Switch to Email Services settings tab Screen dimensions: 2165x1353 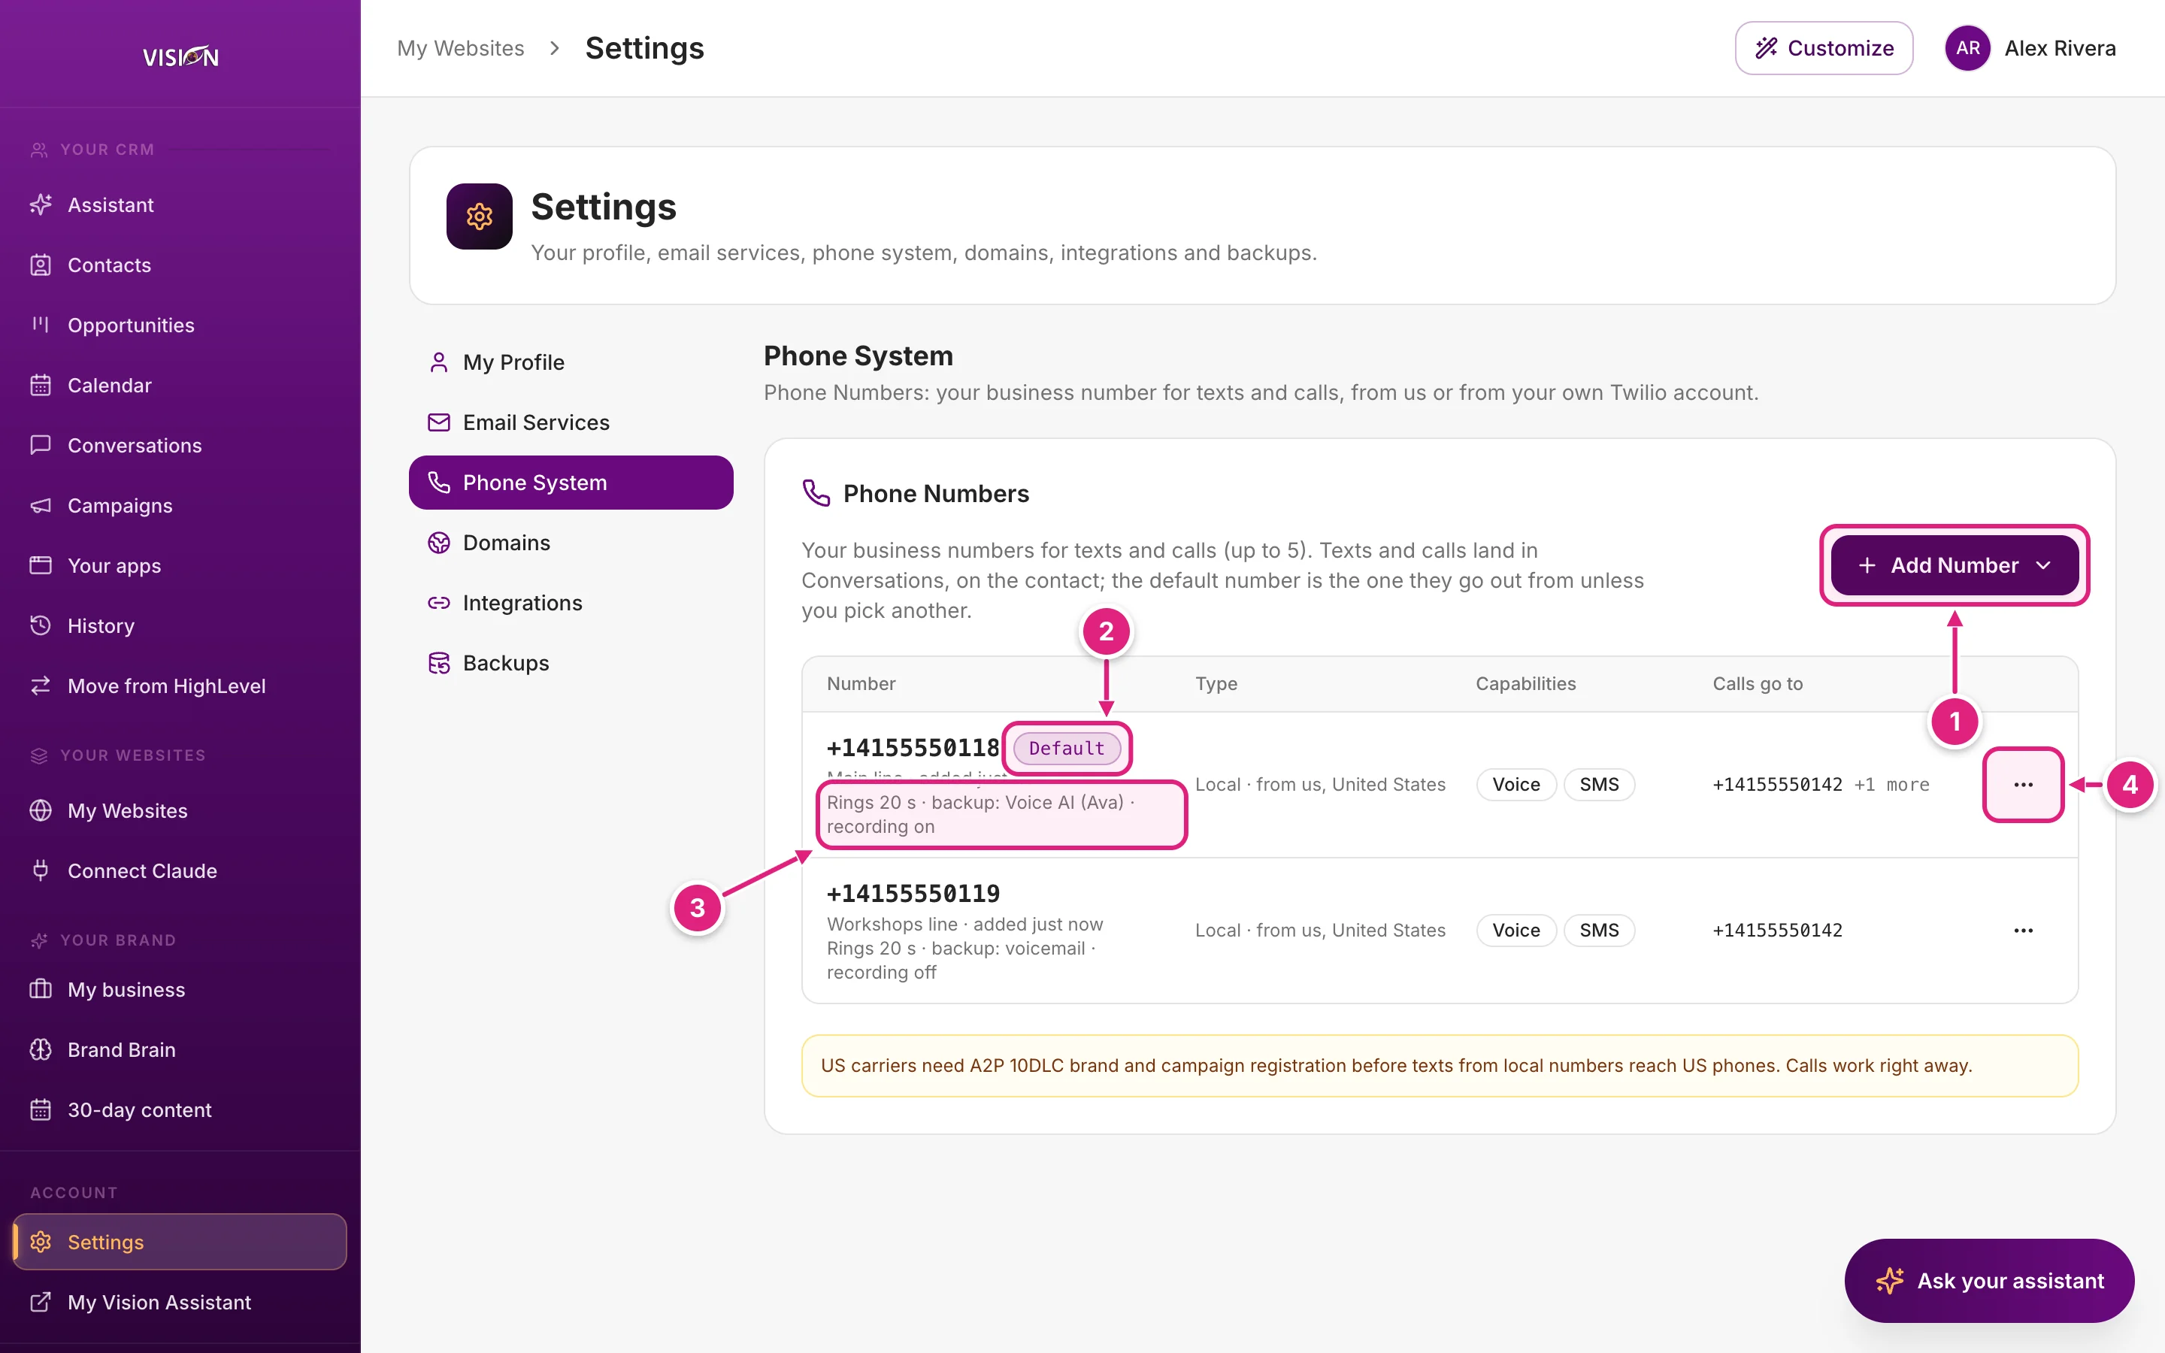pos(571,422)
